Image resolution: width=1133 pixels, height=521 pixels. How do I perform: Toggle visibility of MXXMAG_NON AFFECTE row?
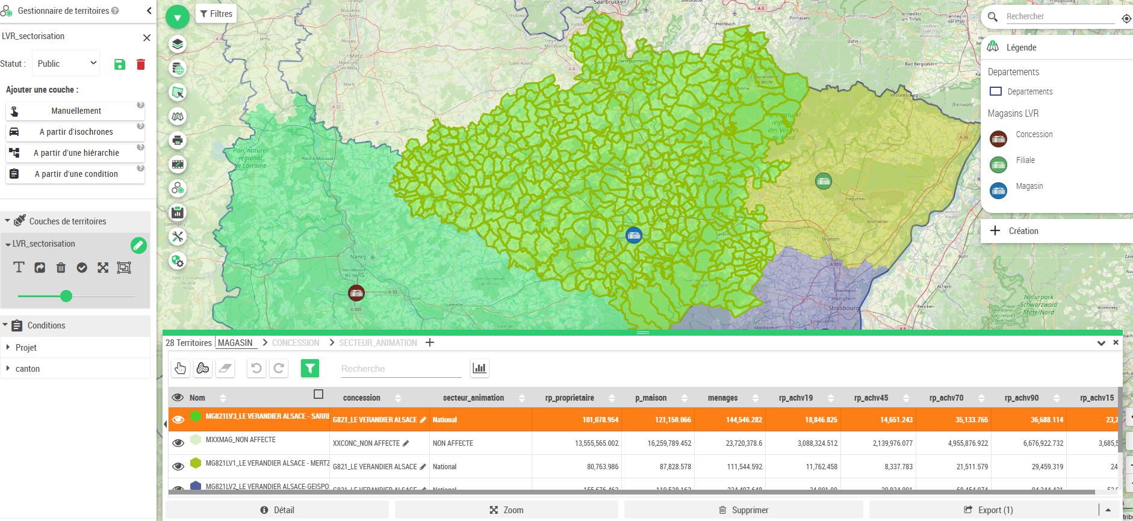point(178,443)
